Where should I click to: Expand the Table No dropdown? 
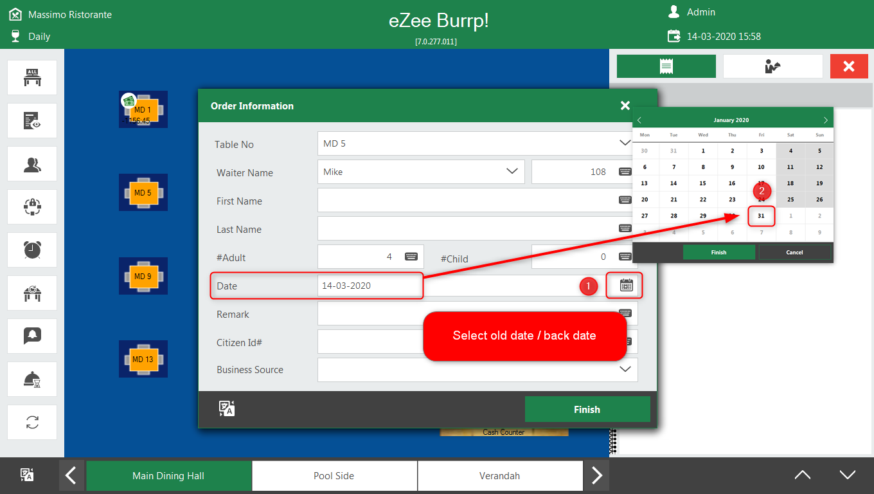(x=625, y=143)
